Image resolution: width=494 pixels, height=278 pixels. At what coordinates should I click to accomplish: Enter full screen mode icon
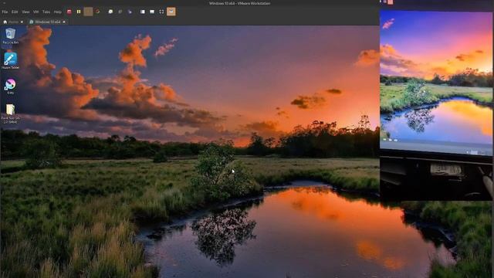tap(161, 12)
